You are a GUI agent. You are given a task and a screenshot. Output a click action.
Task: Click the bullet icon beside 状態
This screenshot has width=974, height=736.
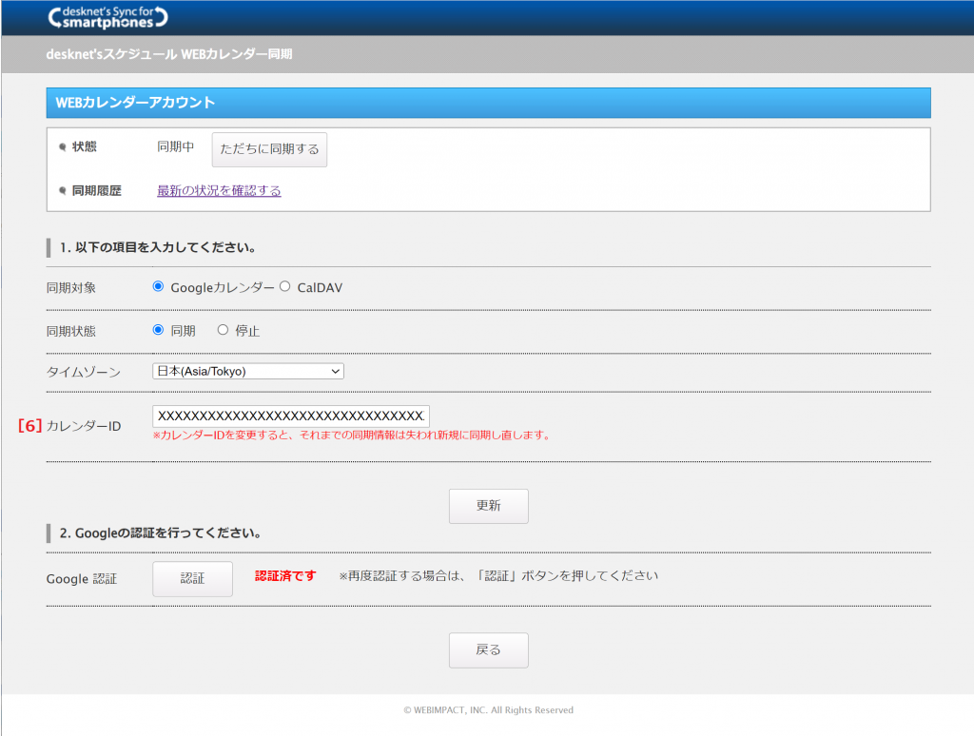pyautogui.click(x=63, y=147)
